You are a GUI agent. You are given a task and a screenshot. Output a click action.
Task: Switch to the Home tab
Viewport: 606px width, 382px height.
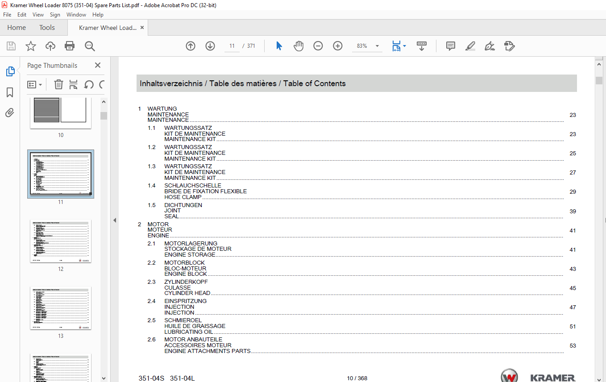coord(17,28)
